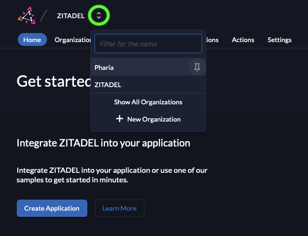Select ZITADEL organization in dropdown list
The width and height of the screenshot is (308, 236).
[148, 84]
